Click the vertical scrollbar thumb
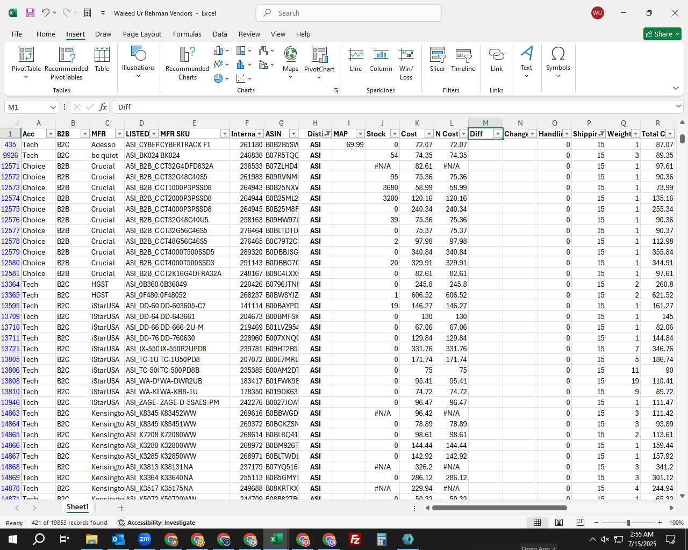 [x=682, y=138]
